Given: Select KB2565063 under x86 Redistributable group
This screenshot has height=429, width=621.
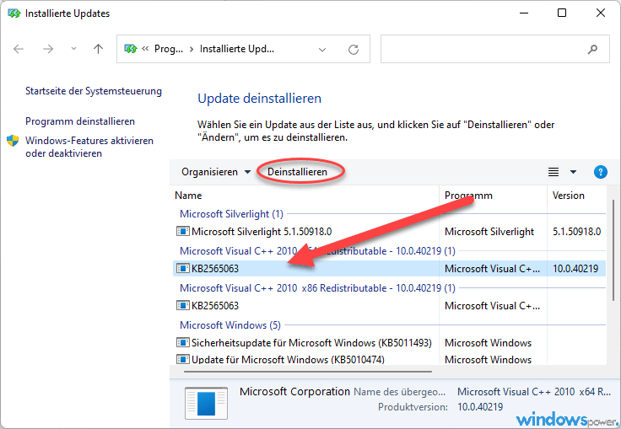Looking at the screenshot, I should [390, 306].
